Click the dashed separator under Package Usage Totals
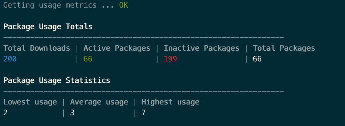The height and width of the screenshot is (126, 345). click(x=144, y=37)
